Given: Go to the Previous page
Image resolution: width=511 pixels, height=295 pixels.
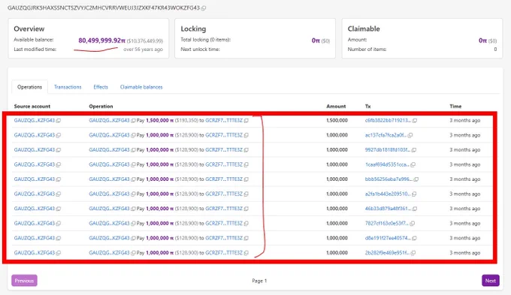Looking at the screenshot, I should 24,280.
